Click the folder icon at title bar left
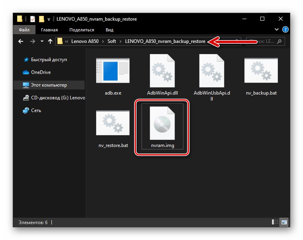 pos(20,19)
